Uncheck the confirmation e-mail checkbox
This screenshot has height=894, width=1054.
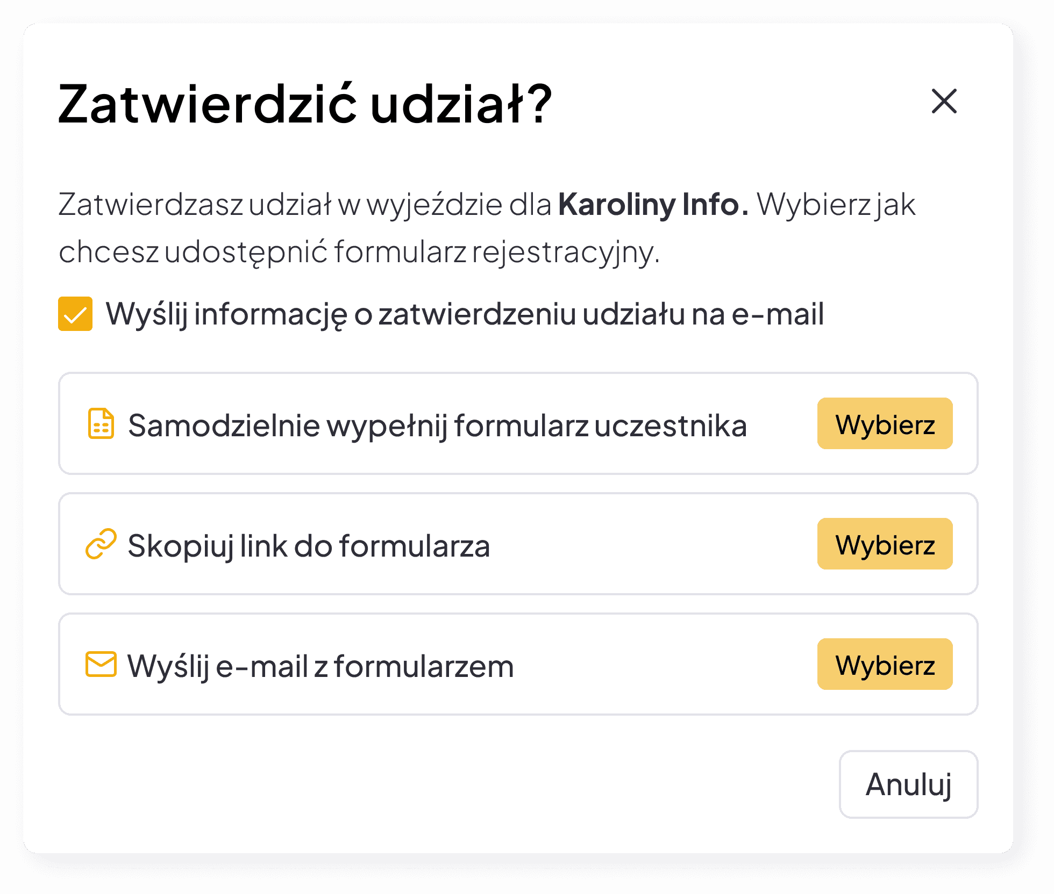point(75,314)
